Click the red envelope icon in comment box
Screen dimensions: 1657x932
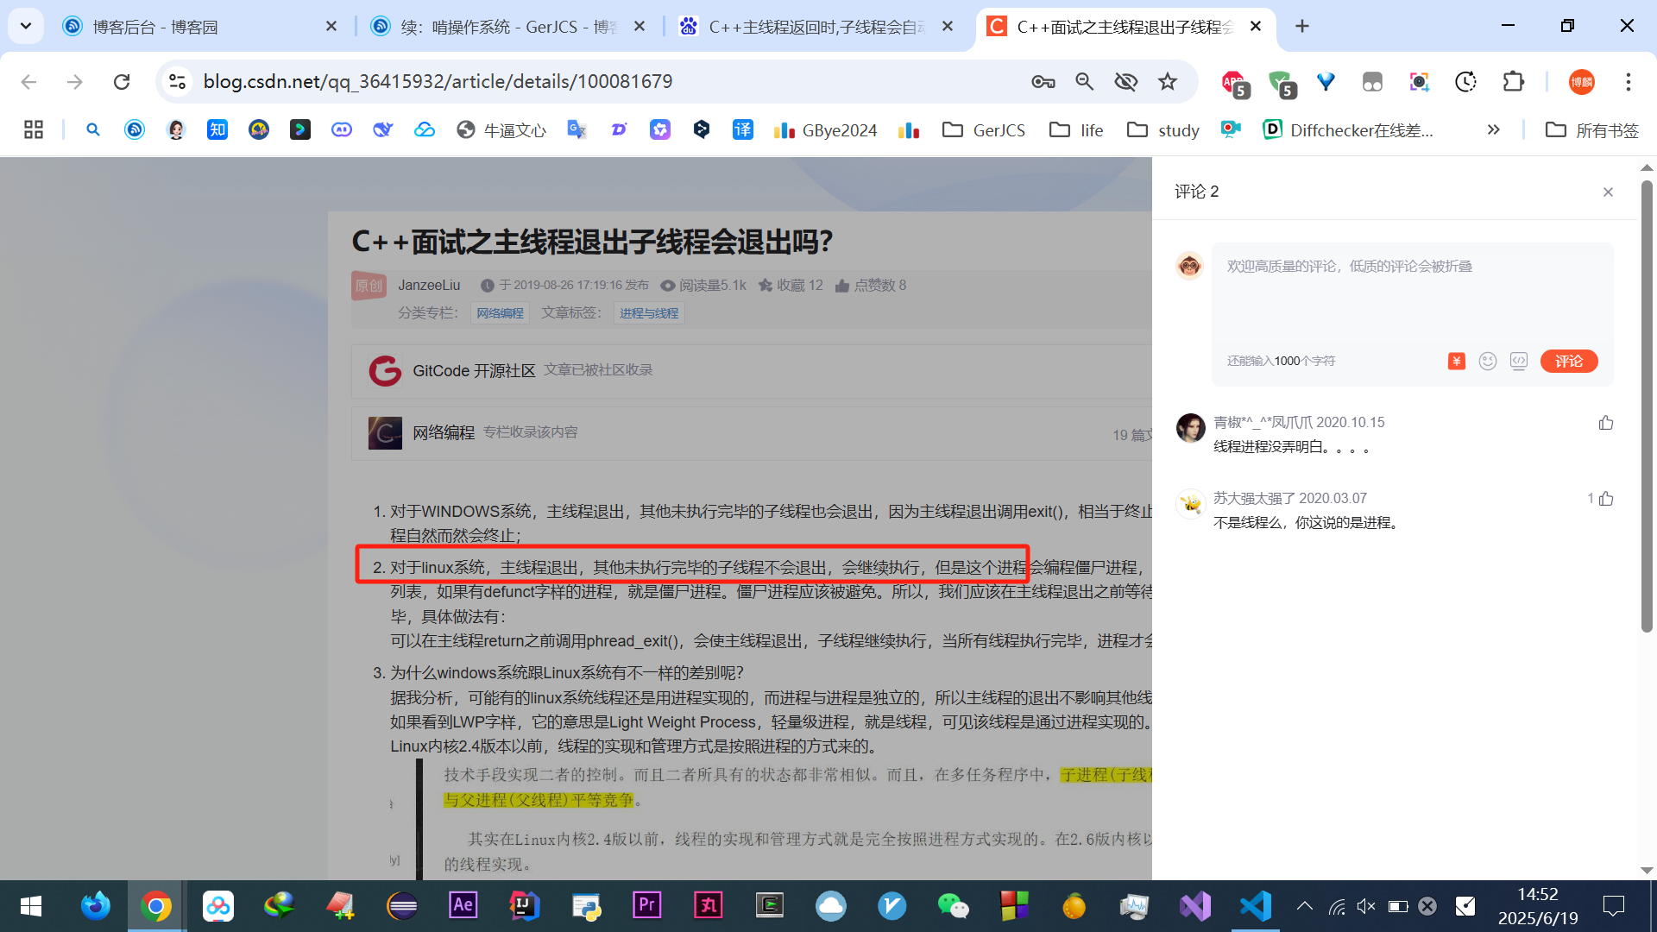(1456, 362)
